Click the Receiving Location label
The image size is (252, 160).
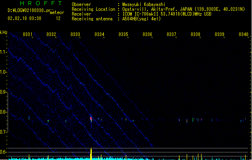tap(93, 9)
